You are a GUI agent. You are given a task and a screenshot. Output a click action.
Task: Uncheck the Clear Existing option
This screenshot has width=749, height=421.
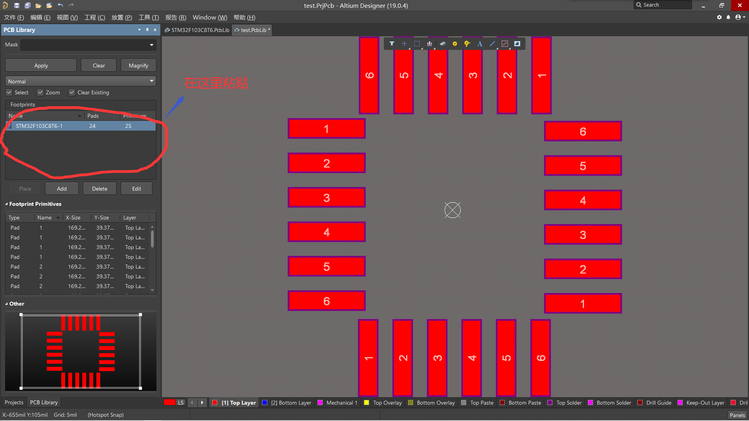pyautogui.click(x=72, y=92)
